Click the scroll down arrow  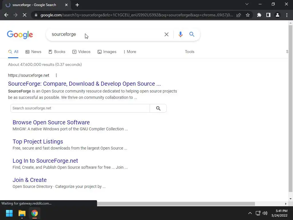(x=290, y=199)
